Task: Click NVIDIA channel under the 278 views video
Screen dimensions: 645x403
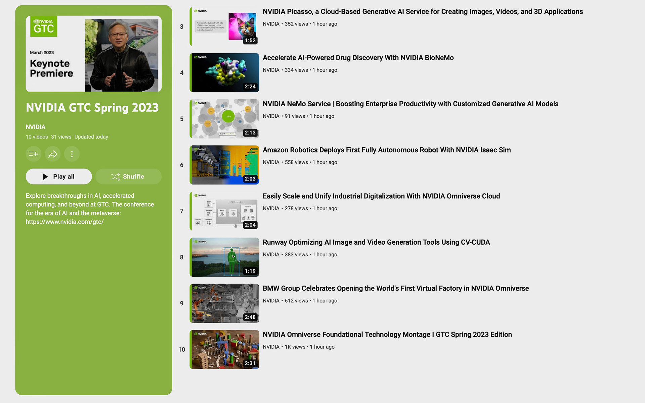Action: 271,208
